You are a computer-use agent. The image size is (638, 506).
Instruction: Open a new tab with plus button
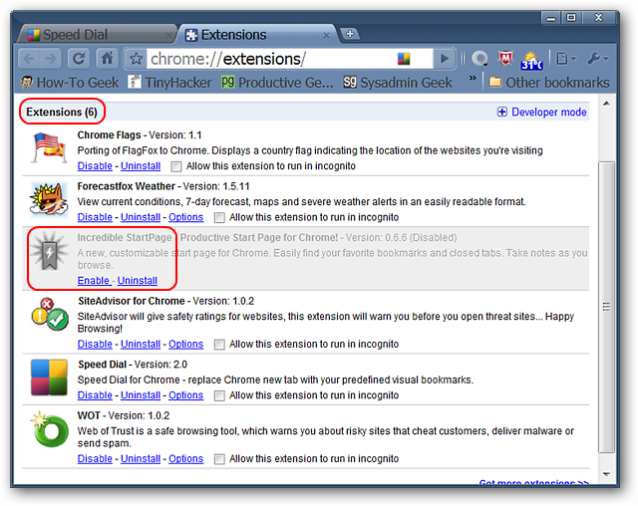click(x=350, y=34)
